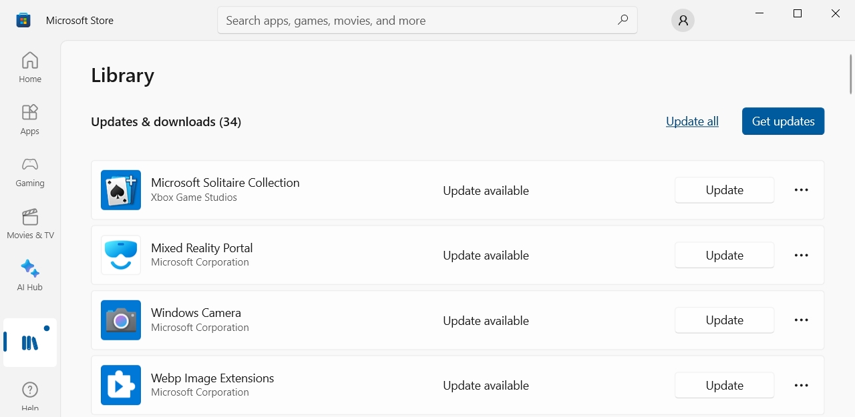855x417 pixels.
Task: Open Help from the sidebar
Action: 30,396
